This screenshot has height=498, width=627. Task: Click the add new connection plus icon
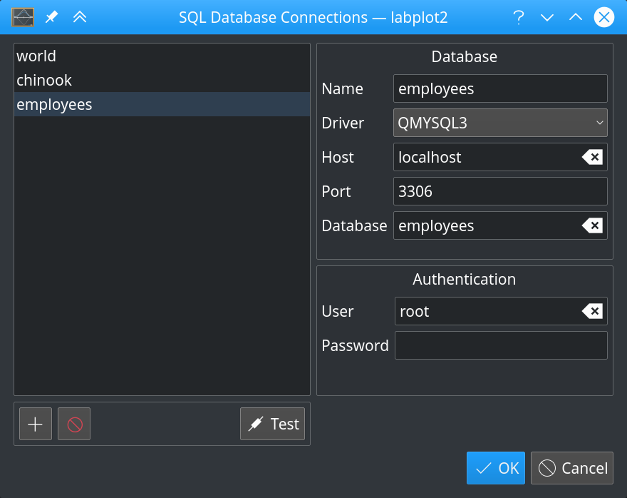[x=35, y=425]
